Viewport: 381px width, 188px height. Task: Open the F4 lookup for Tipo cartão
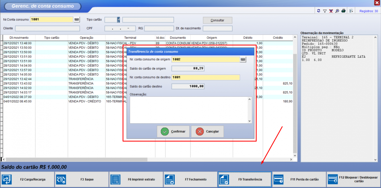click(119, 20)
